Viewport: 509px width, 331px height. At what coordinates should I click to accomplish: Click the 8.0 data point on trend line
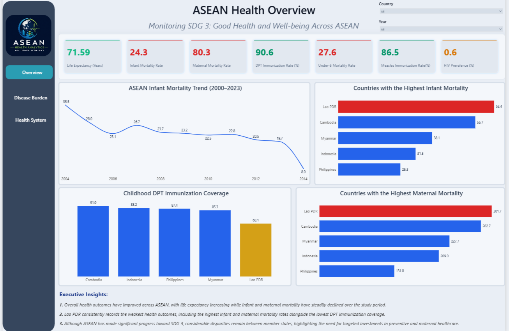pos(304,168)
